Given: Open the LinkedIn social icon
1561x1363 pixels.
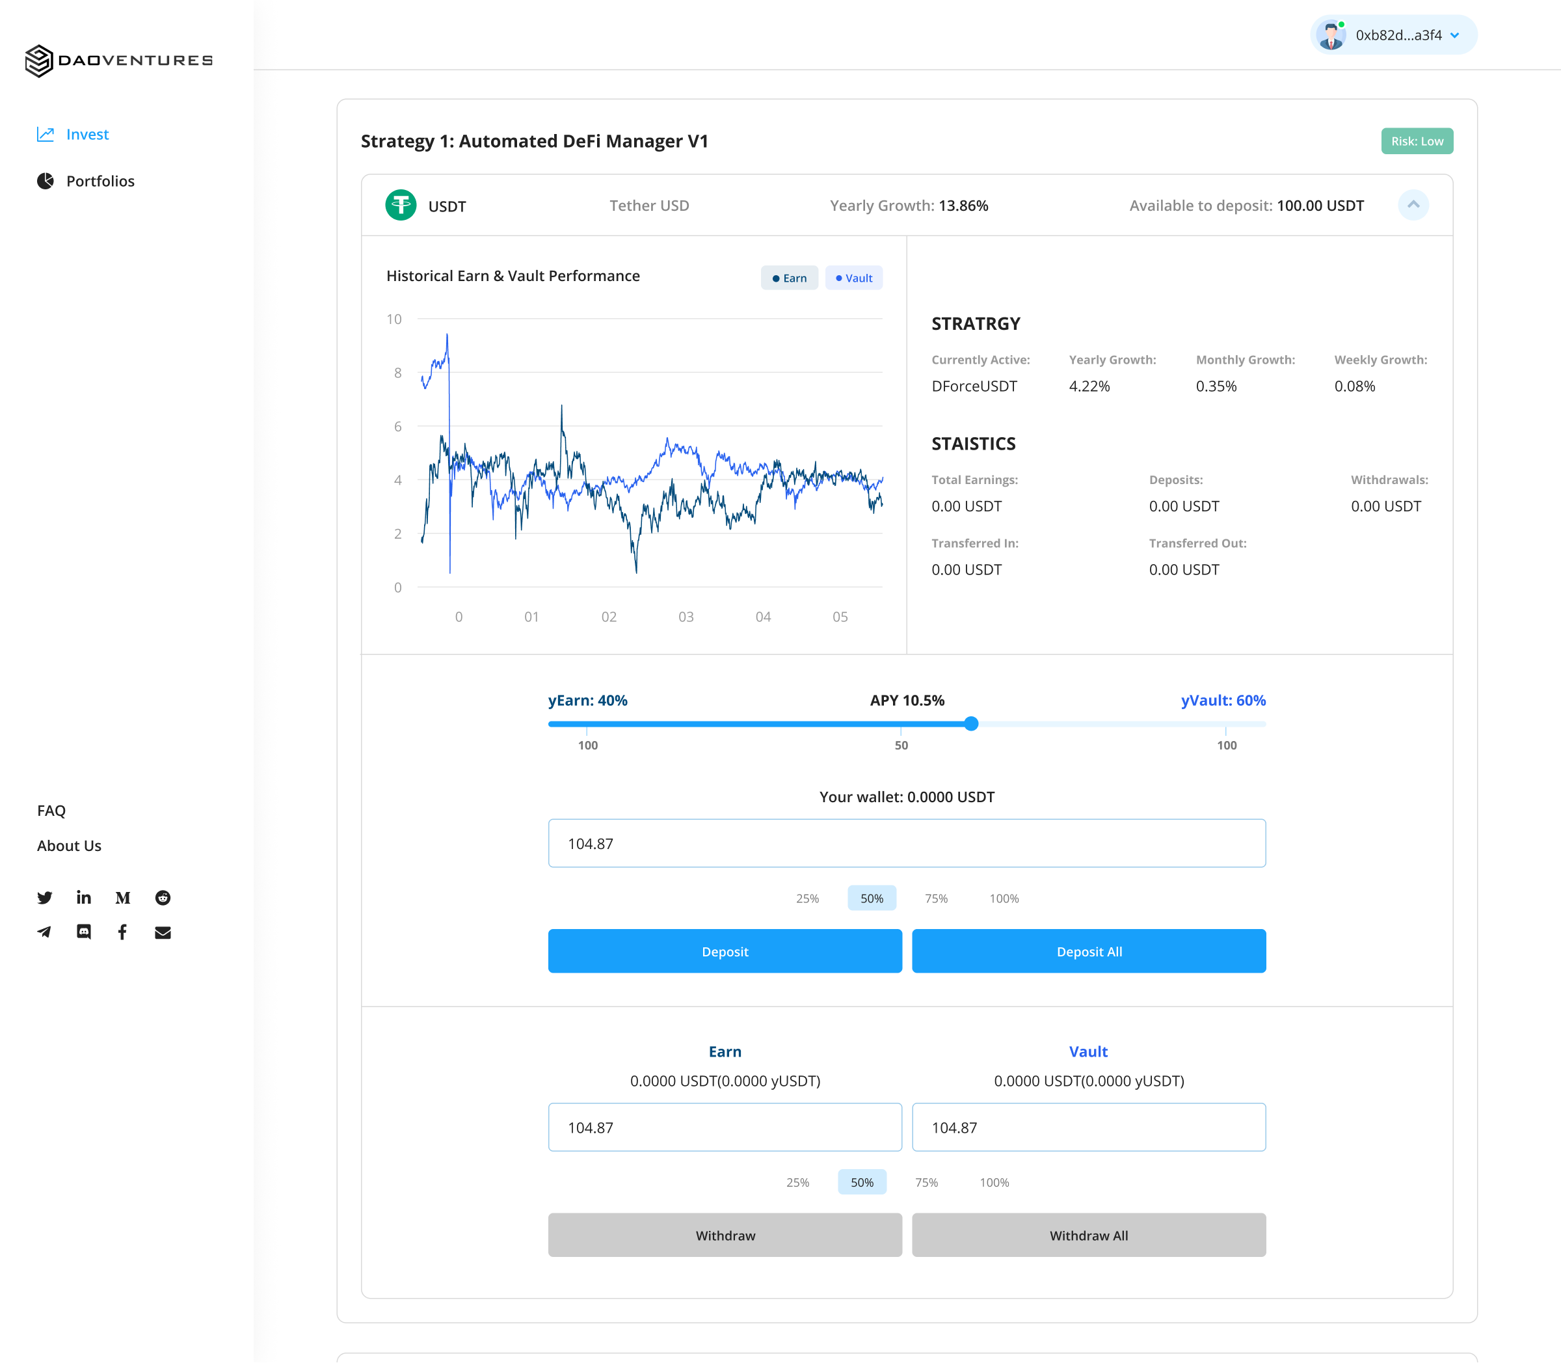Looking at the screenshot, I should click(84, 898).
